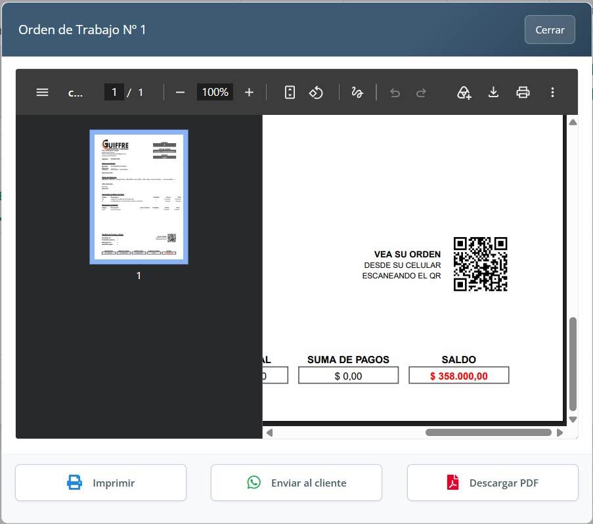
Task: Click the 'ESCANEANDO EL QR' text line
Action: pyautogui.click(x=401, y=276)
